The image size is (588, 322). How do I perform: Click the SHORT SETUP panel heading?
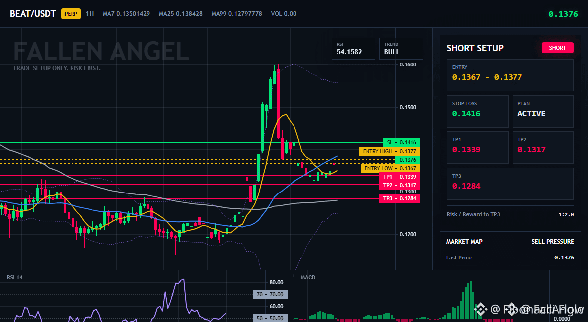click(x=475, y=48)
